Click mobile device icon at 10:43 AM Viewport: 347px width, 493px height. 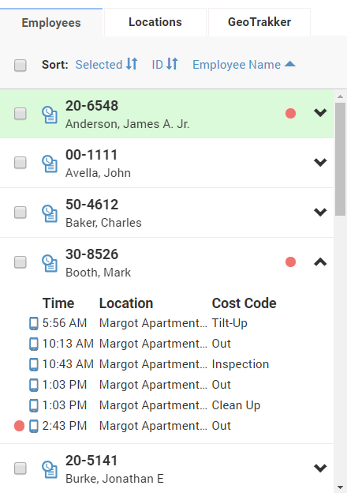34,365
